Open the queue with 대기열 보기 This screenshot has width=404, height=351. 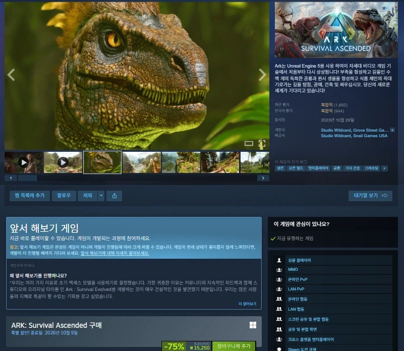point(370,196)
